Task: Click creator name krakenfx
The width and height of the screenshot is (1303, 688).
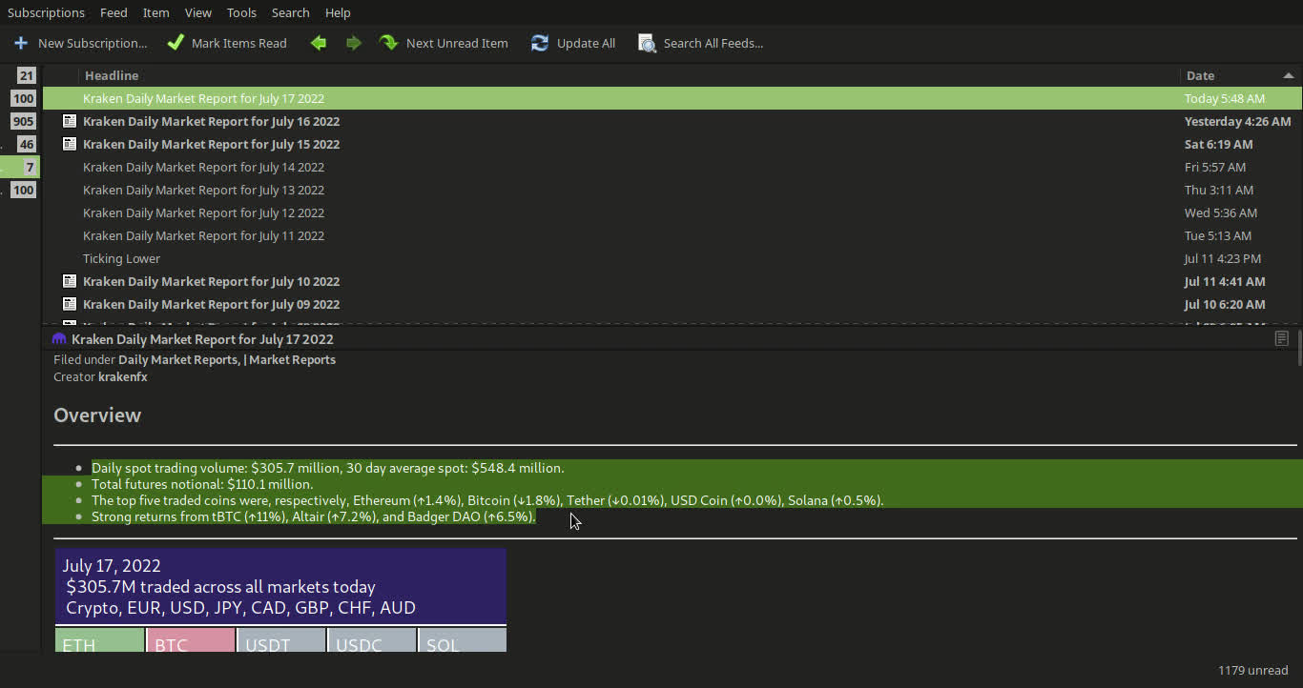Action: 123,376
